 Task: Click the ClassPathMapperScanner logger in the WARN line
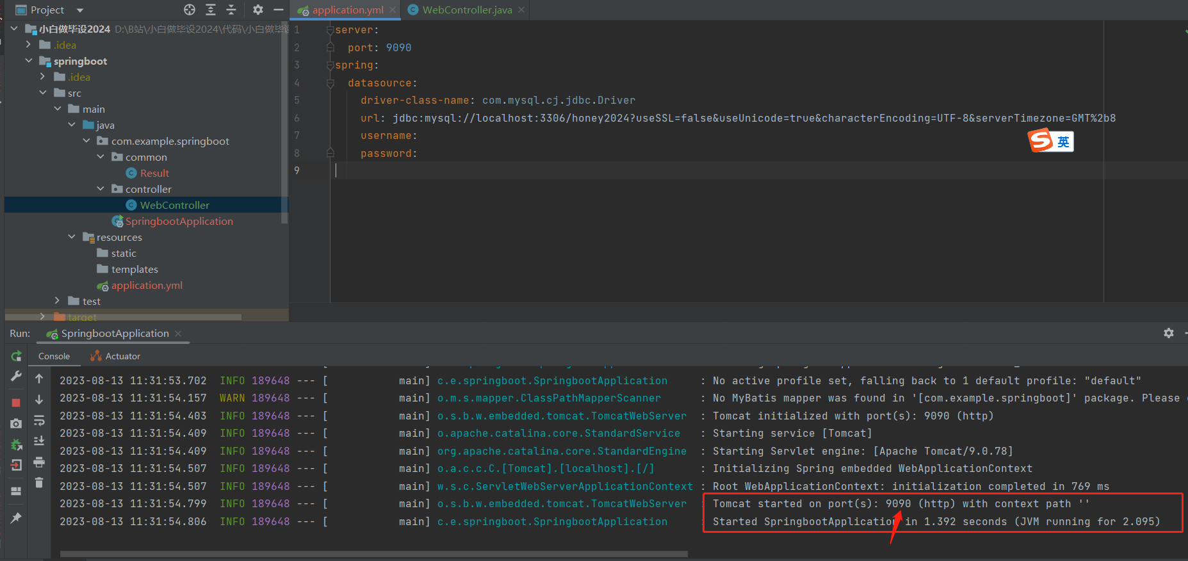pyautogui.click(x=549, y=398)
